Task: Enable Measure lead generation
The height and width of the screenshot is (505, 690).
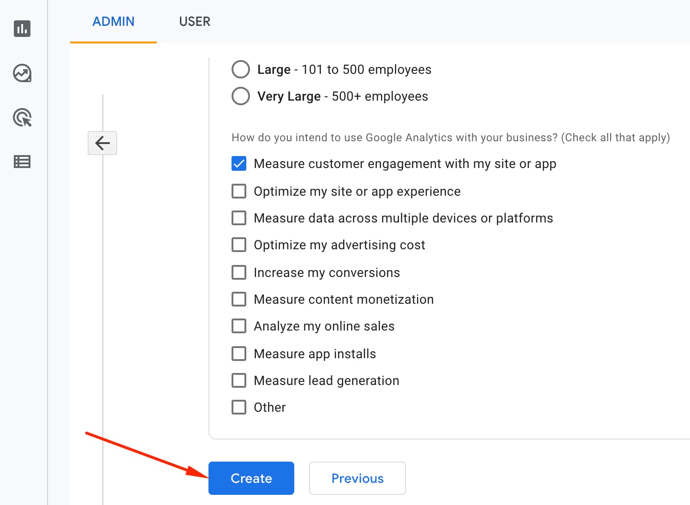Action: click(x=238, y=380)
